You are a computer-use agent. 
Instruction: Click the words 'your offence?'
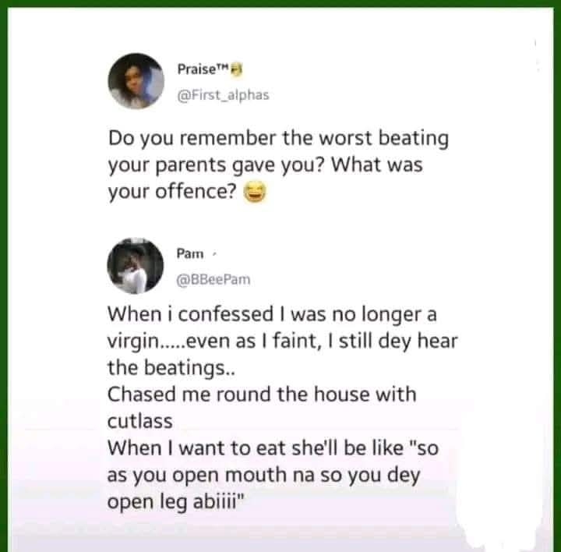172,193
